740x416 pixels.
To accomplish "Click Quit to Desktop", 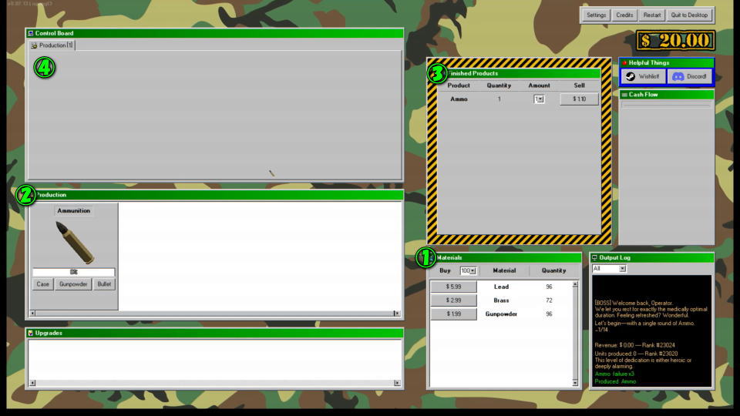I will coord(689,15).
